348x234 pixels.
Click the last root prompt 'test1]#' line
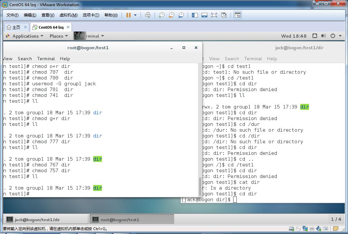[x=16, y=194]
